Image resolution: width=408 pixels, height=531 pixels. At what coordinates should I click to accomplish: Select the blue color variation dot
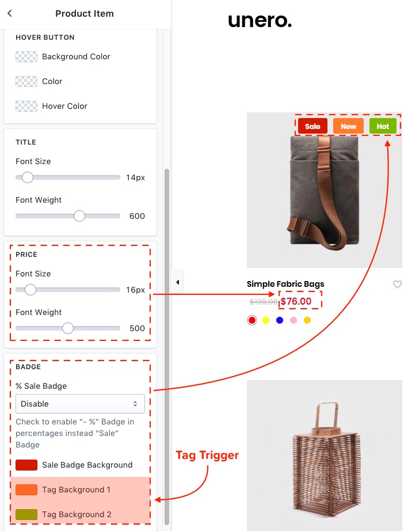point(280,320)
